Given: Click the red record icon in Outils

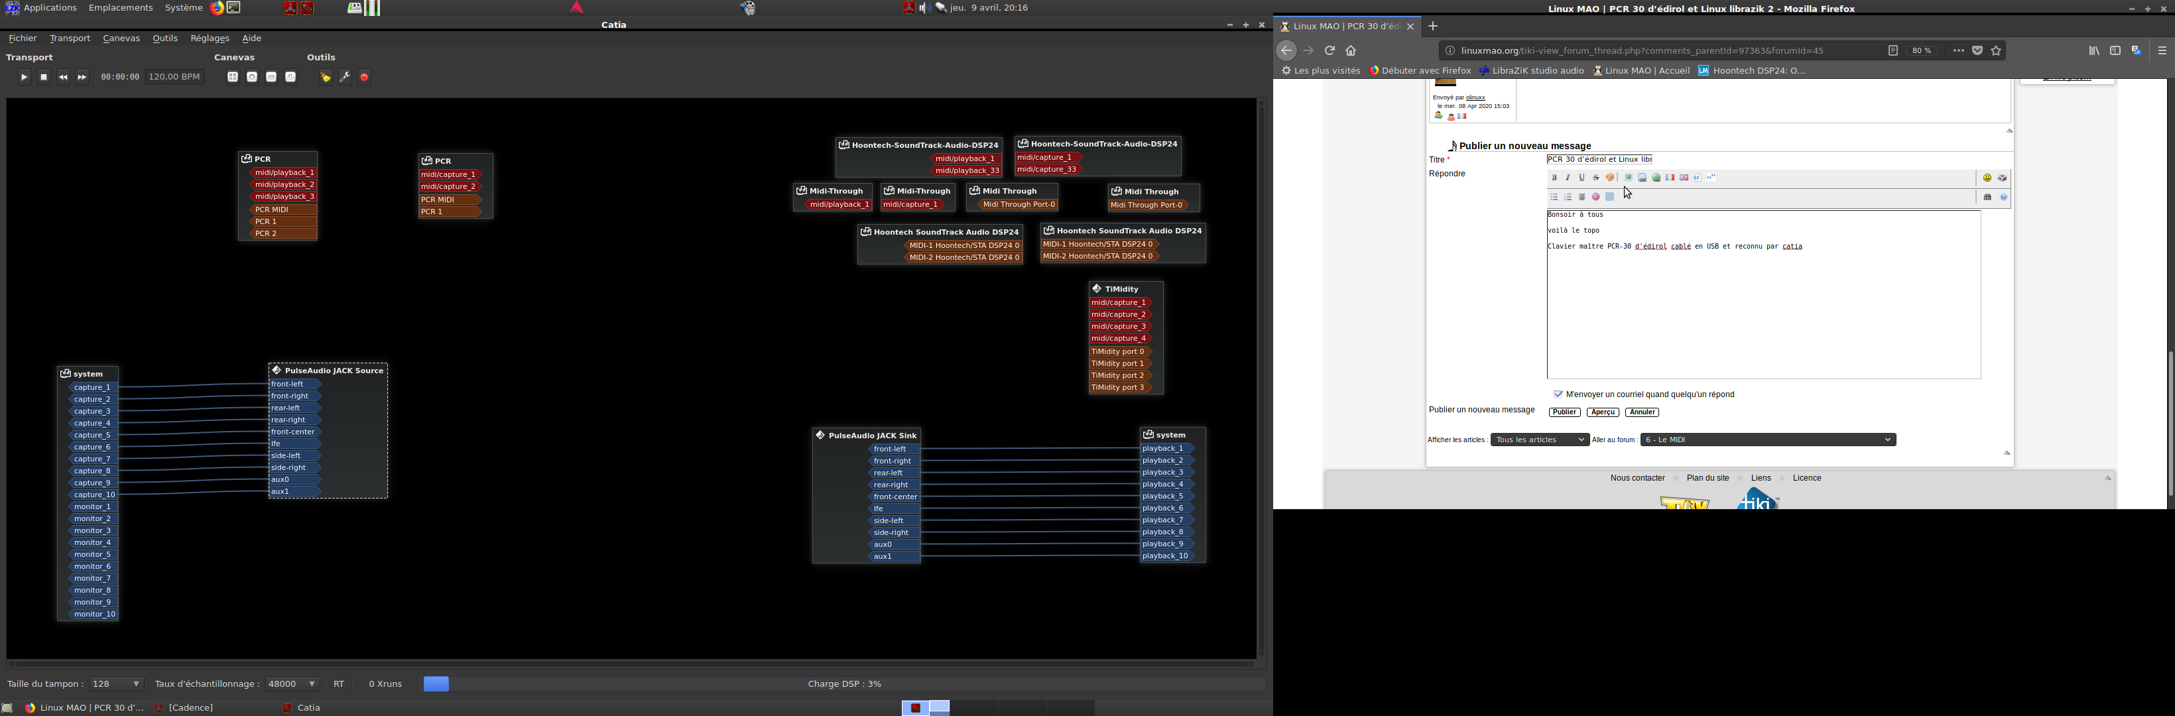Looking at the screenshot, I should pos(365,78).
